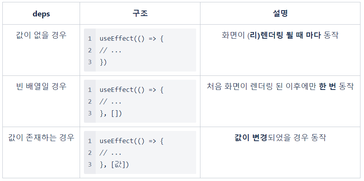364x181 pixels.
Task: Click line number 2 in third code block
Action: pos(90,153)
